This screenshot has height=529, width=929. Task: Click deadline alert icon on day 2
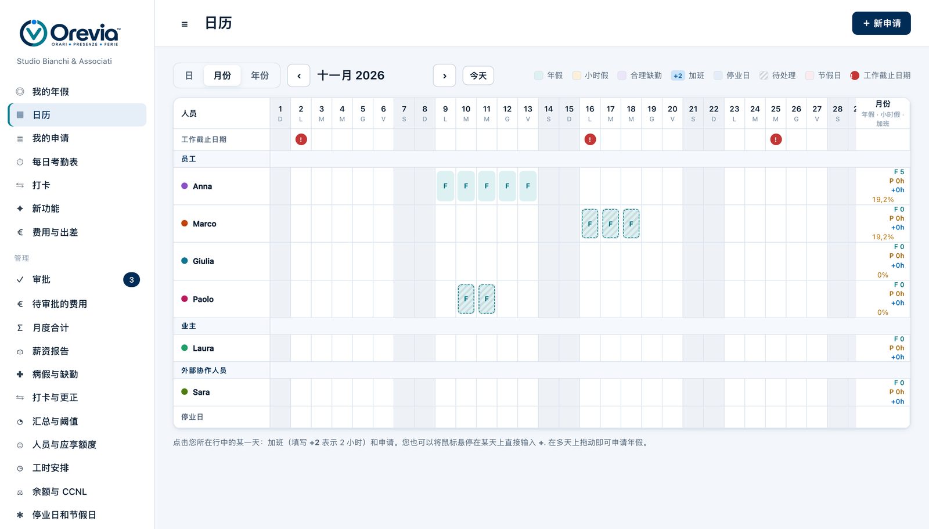tap(301, 139)
